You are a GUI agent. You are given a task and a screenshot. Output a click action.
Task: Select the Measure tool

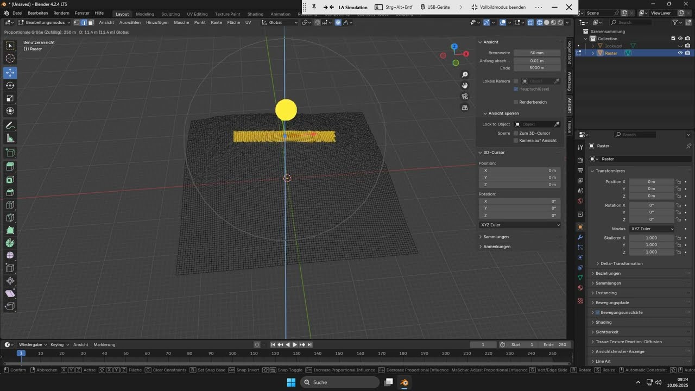[x=10, y=138]
